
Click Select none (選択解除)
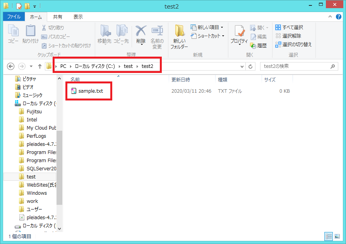pos(288,36)
